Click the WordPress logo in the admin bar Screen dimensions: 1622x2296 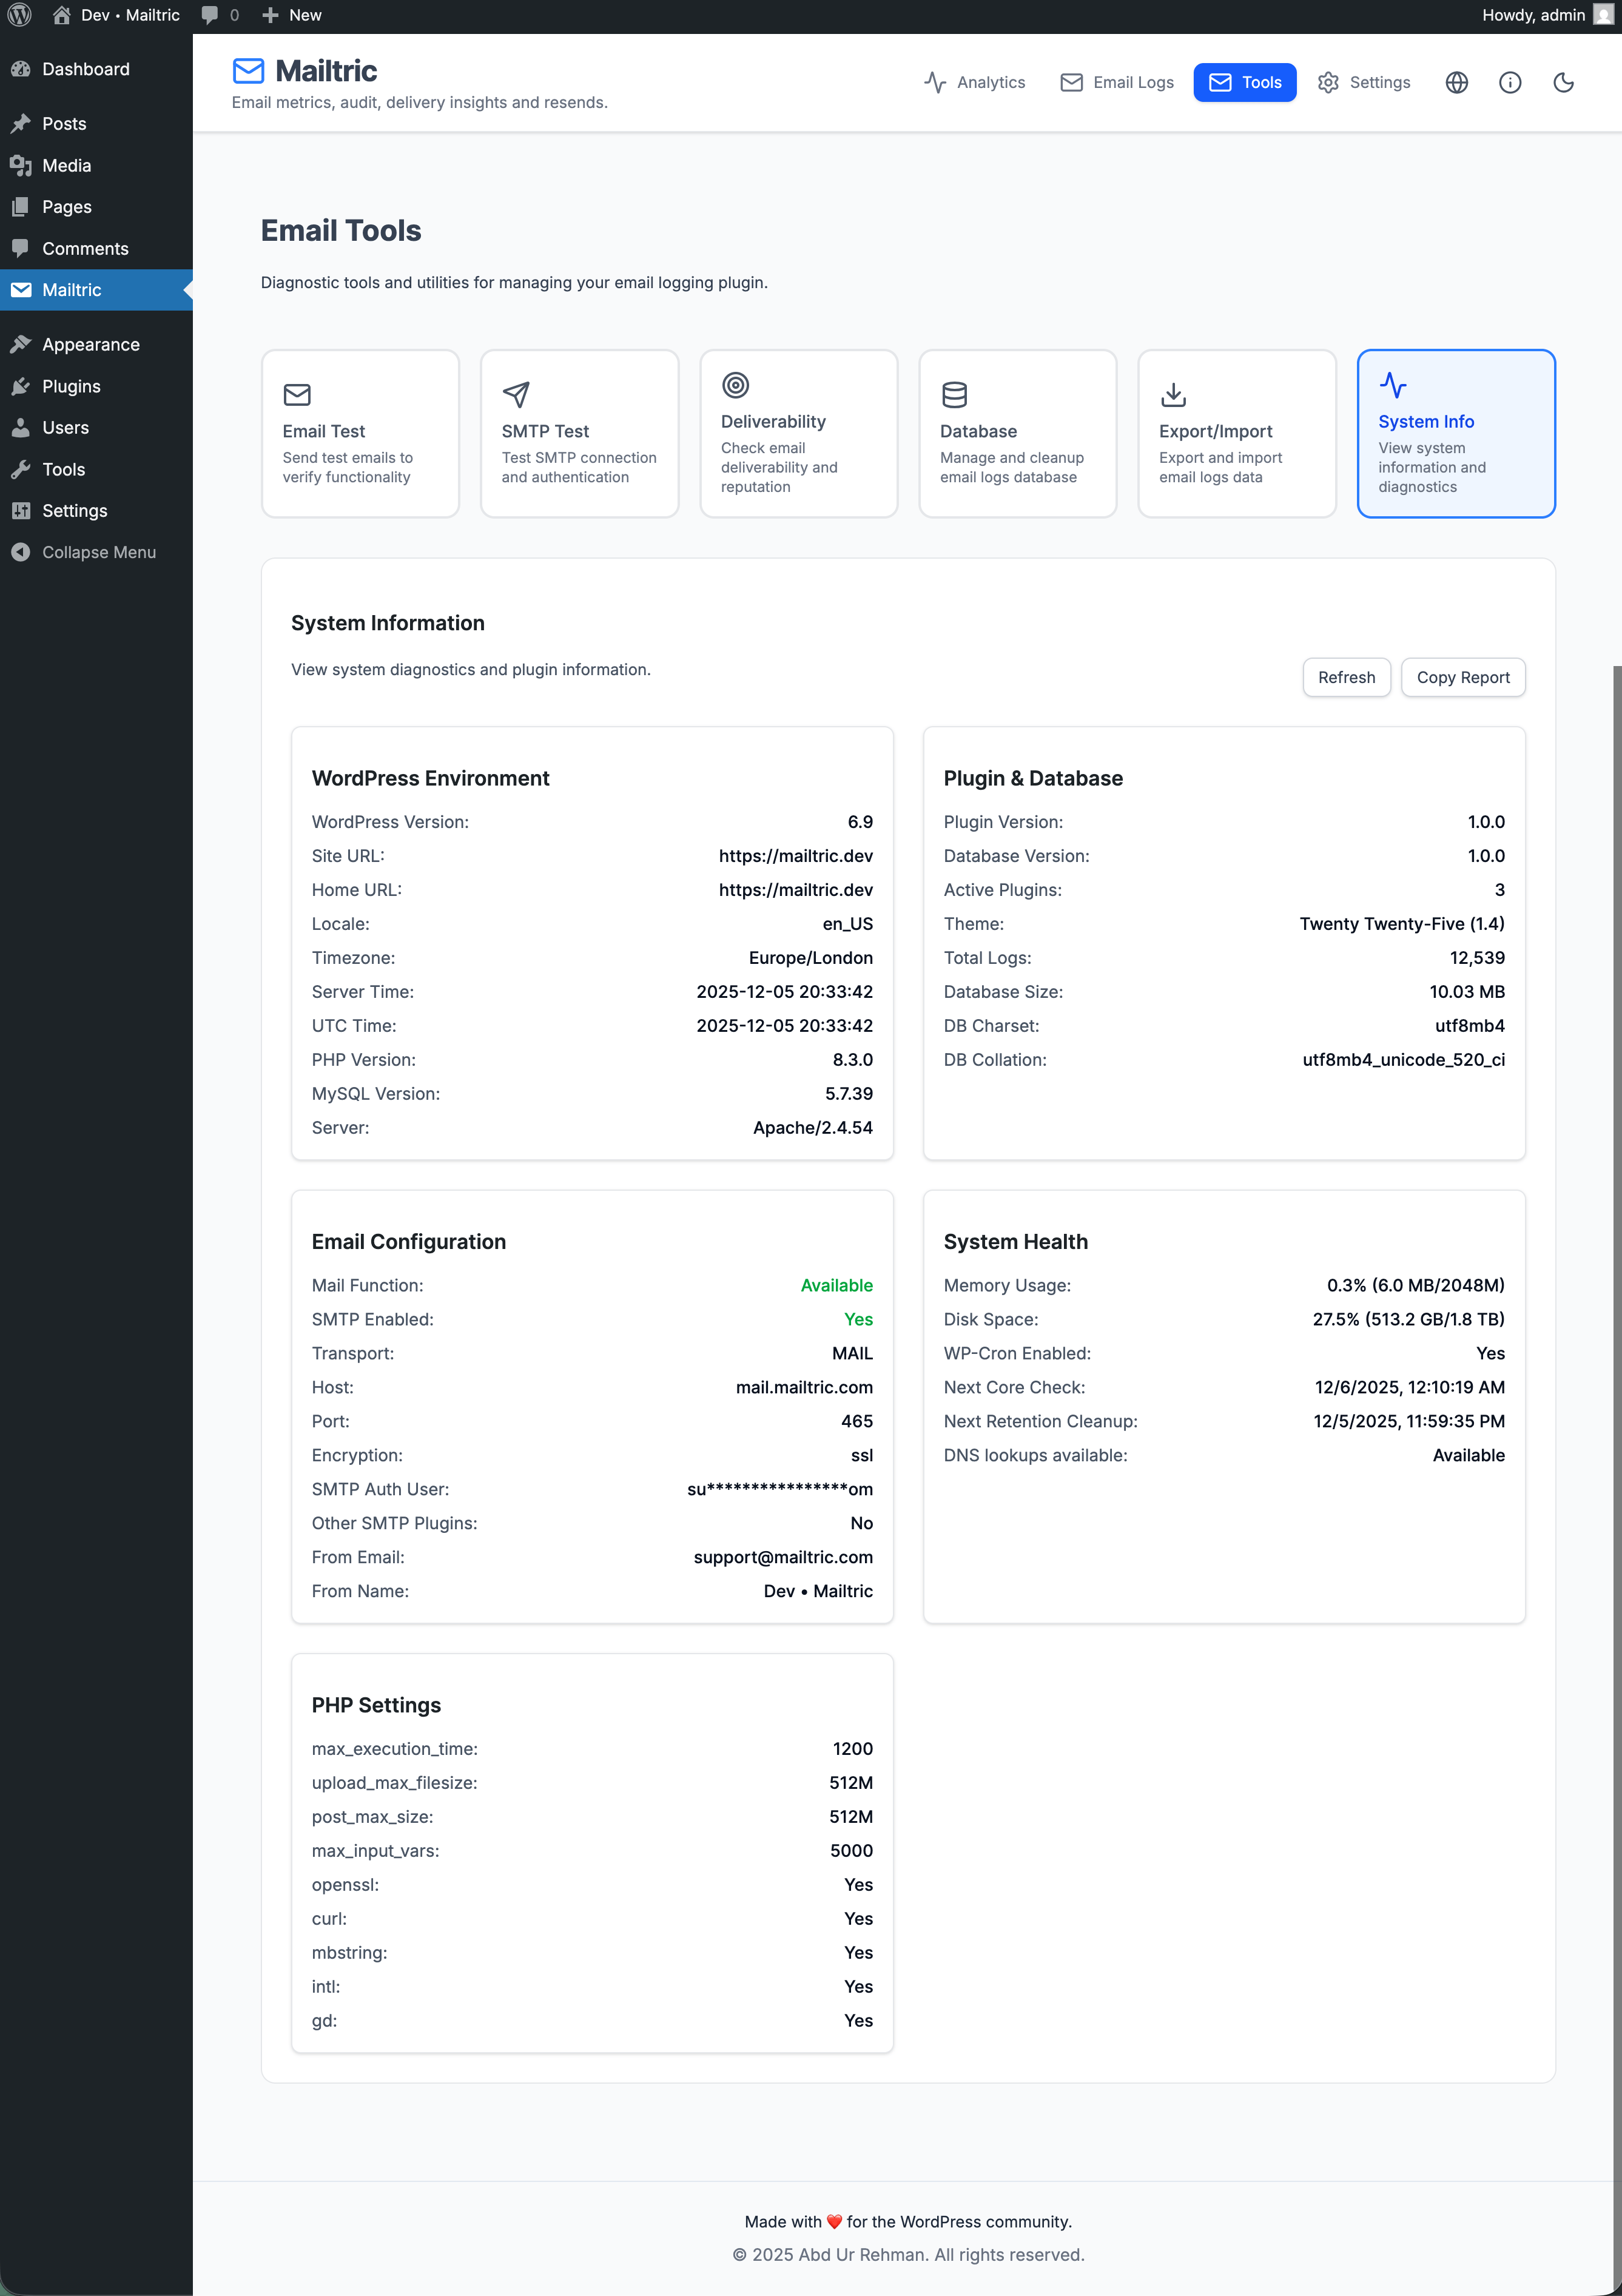tap(20, 14)
